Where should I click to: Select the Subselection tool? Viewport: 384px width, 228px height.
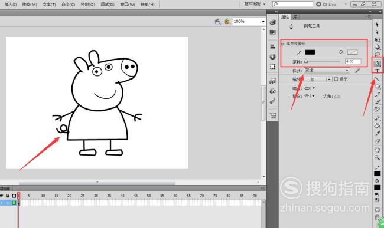377,32
